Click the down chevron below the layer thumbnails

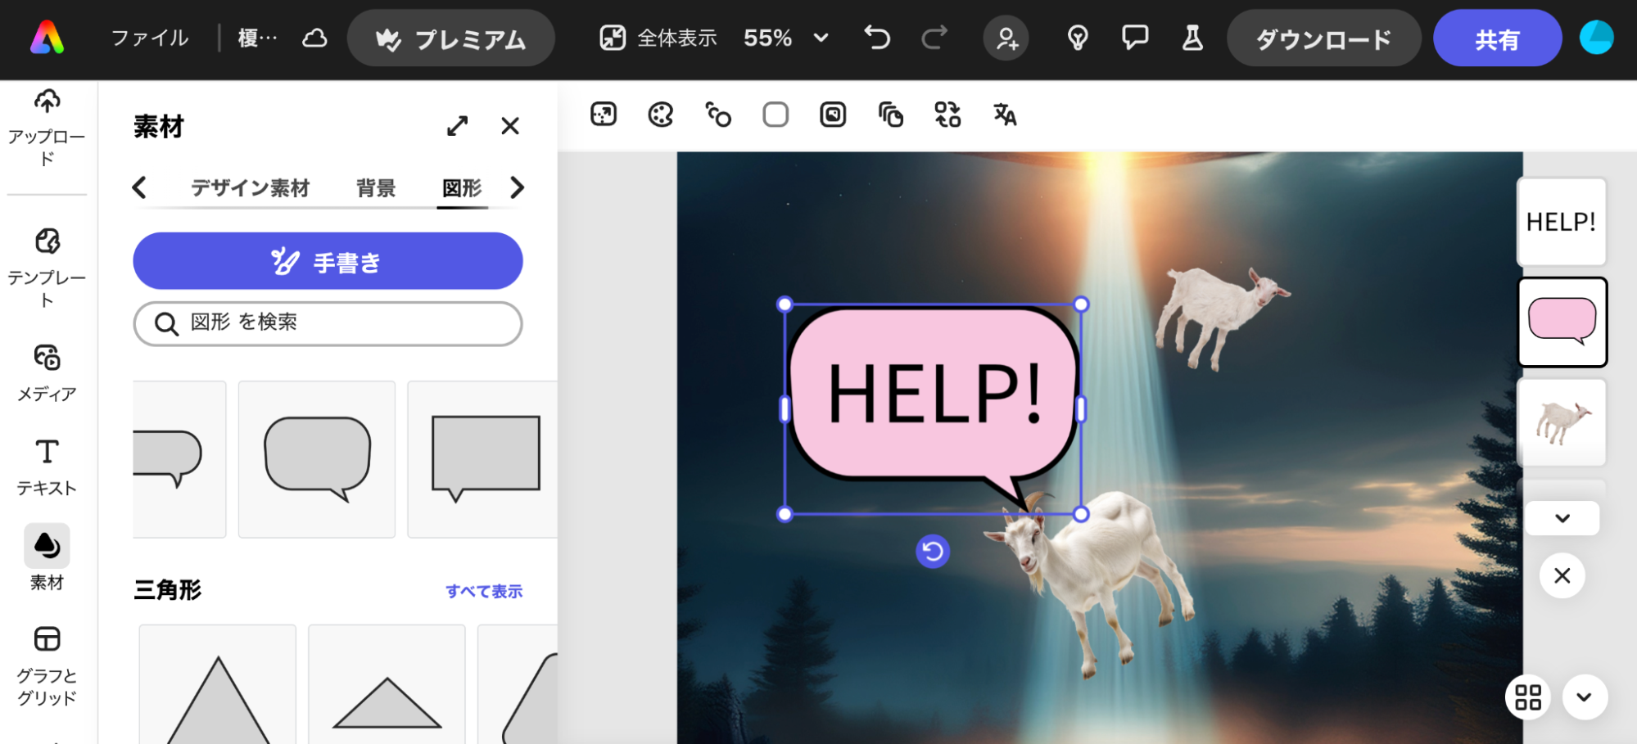coord(1561,517)
